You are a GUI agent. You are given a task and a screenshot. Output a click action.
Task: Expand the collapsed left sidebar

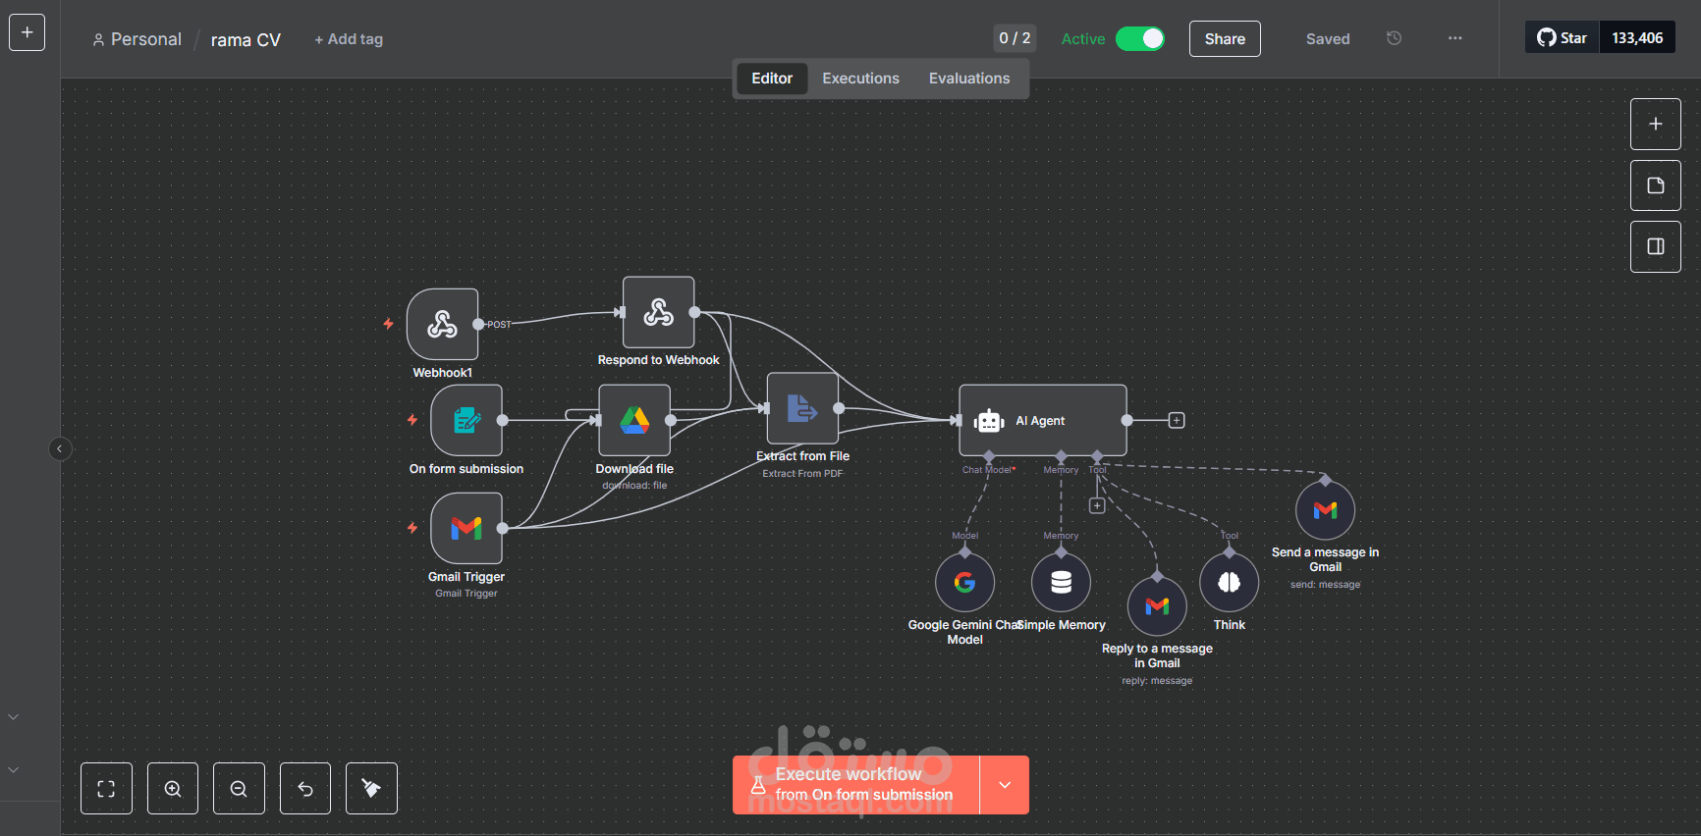[60, 448]
